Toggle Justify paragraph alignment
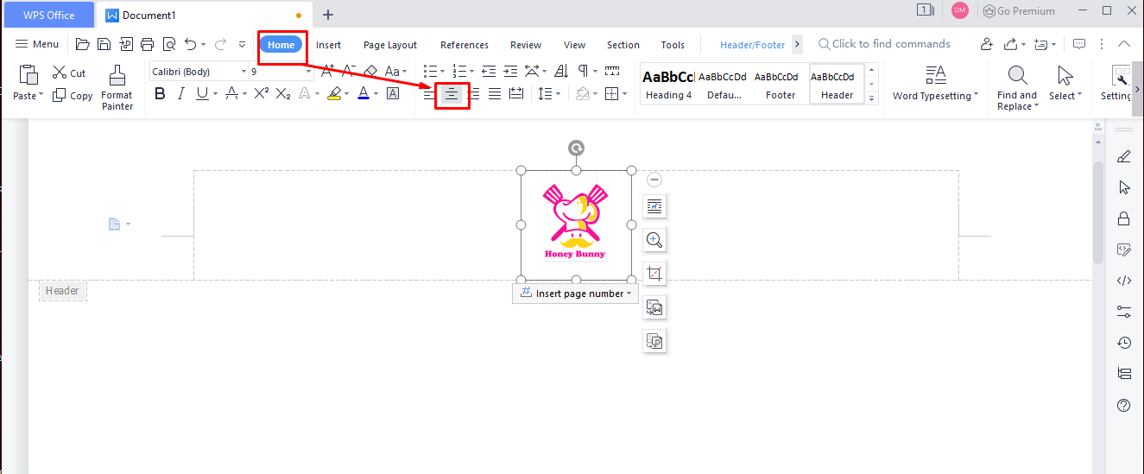The width and height of the screenshot is (1144, 474). coord(495,93)
